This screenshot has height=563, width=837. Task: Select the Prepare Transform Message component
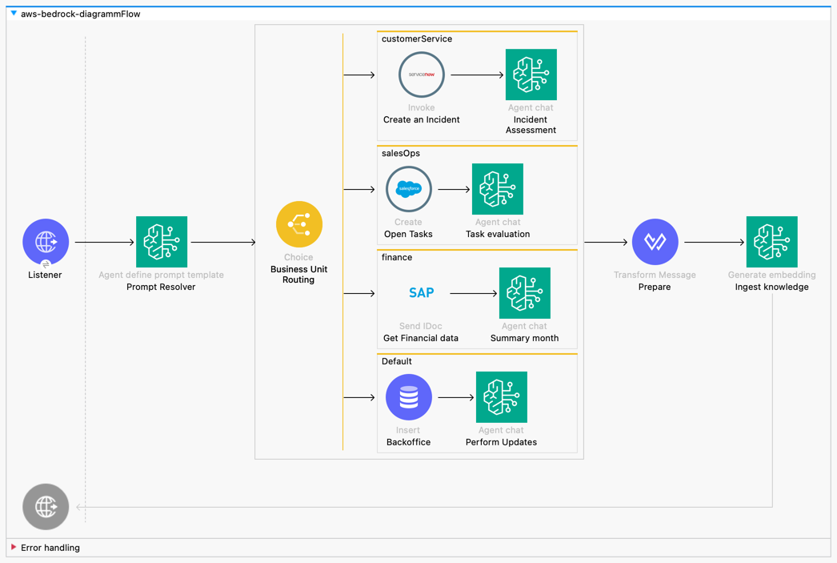[655, 241]
